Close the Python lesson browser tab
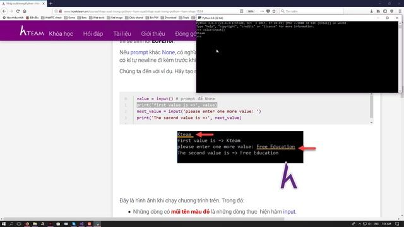404x227 pixels. tap(44, 4)
